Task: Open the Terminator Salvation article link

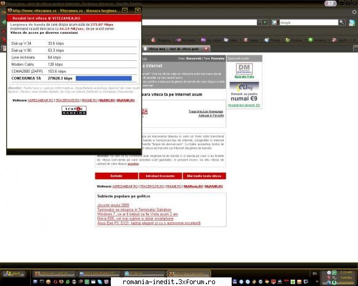Action: (x=134, y=210)
